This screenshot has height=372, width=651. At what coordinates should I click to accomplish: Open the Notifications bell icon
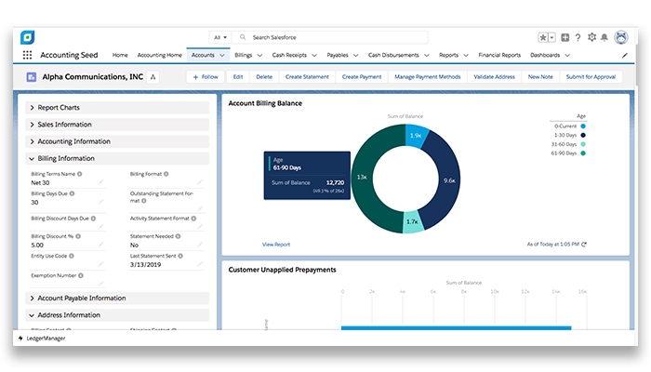[x=604, y=37]
